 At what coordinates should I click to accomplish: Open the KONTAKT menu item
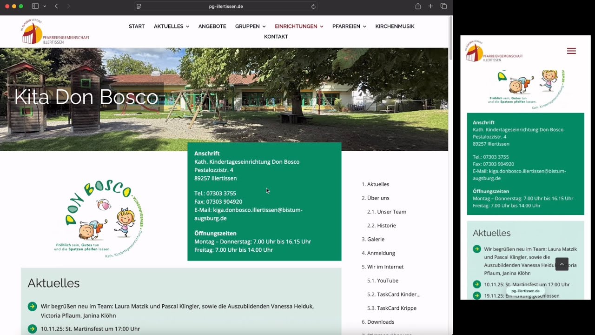276,37
